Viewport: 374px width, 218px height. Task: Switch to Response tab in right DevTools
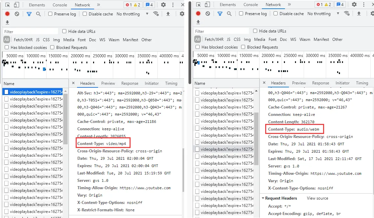tap(320, 83)
